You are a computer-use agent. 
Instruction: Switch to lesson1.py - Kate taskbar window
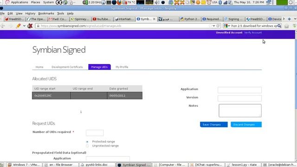click(243, 165)
